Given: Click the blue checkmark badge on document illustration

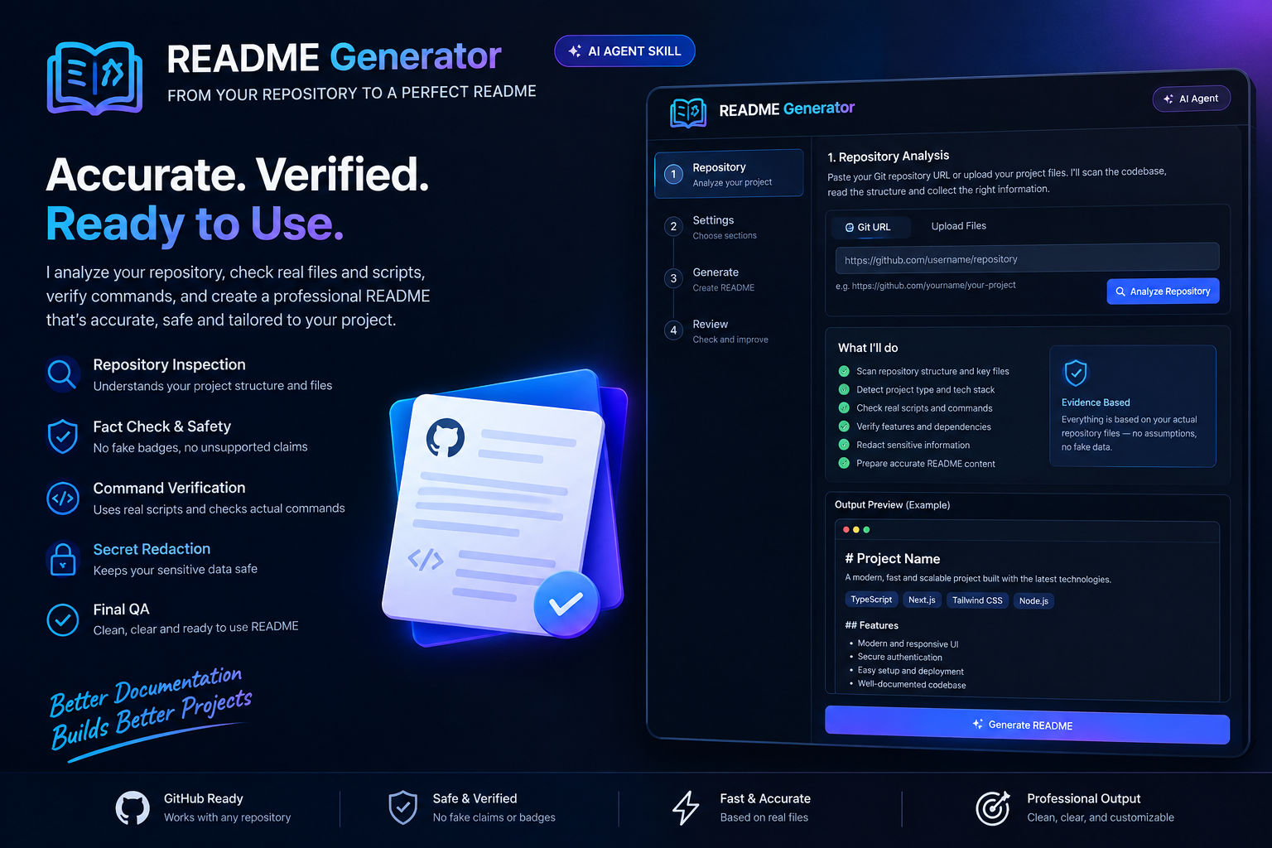Looking at the screenshot, I should (x=566, y=605).
